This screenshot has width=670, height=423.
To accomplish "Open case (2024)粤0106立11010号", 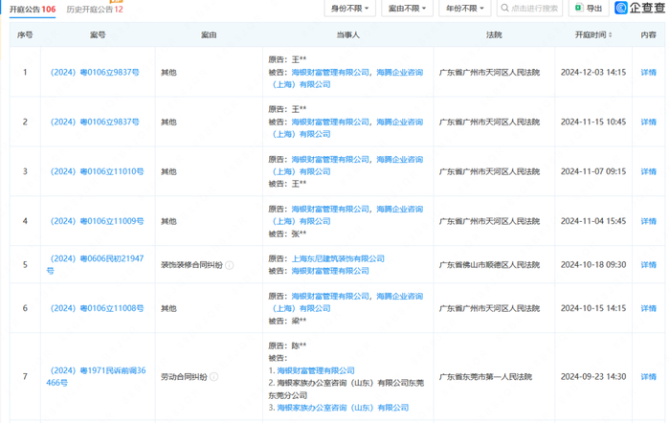I will click(97, 171).
